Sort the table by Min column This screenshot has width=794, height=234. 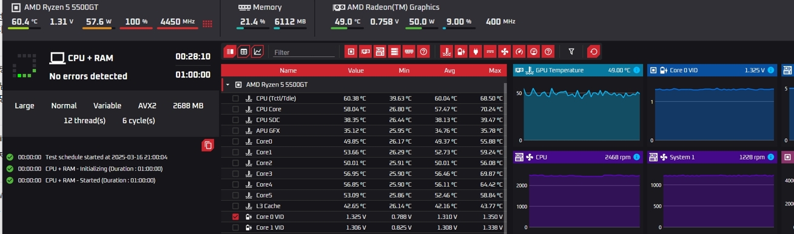pos(404,70)
